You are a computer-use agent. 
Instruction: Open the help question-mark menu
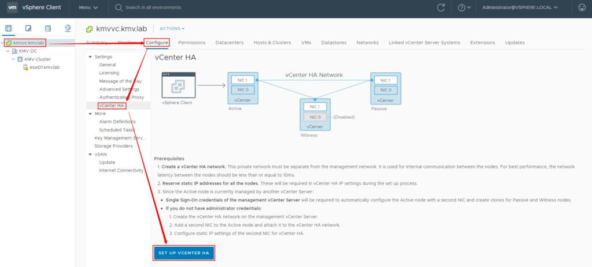(464, 7)
